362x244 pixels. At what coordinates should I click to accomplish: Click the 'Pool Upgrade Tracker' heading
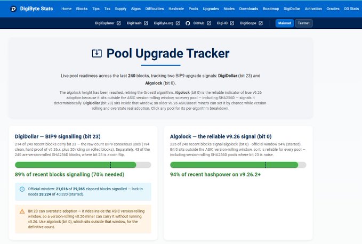click(168, 53)
